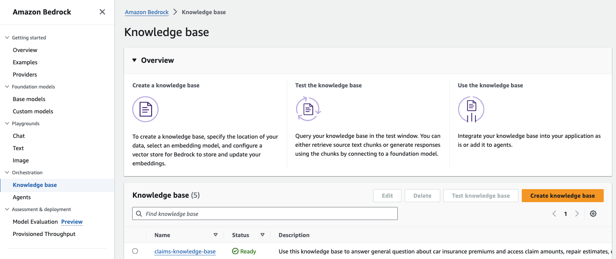Click the claims-knowledge-base description text
616x259 pixels.
coord(445,251)
